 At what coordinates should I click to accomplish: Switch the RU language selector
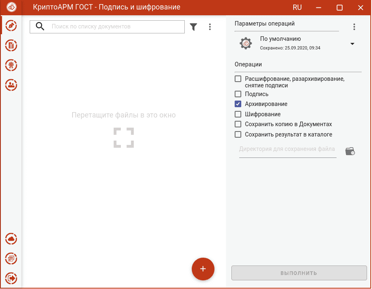coord(297,7)
